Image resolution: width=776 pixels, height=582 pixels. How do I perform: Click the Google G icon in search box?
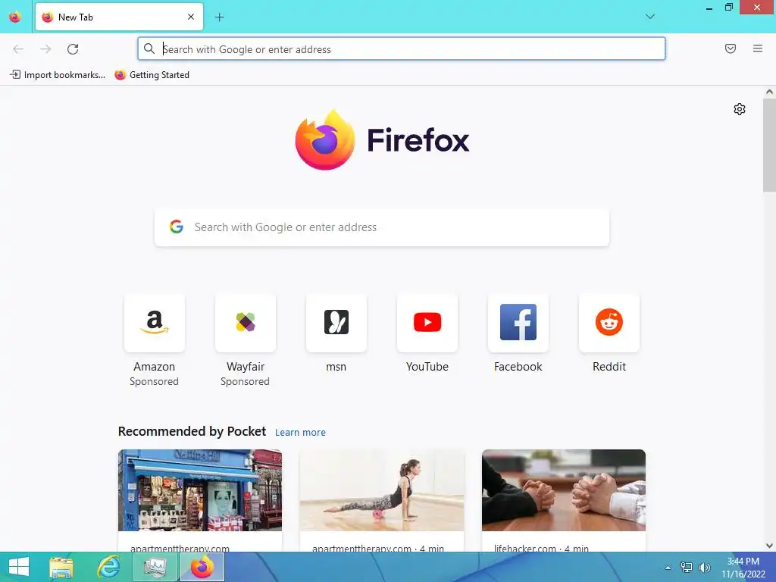click(176, 227)
